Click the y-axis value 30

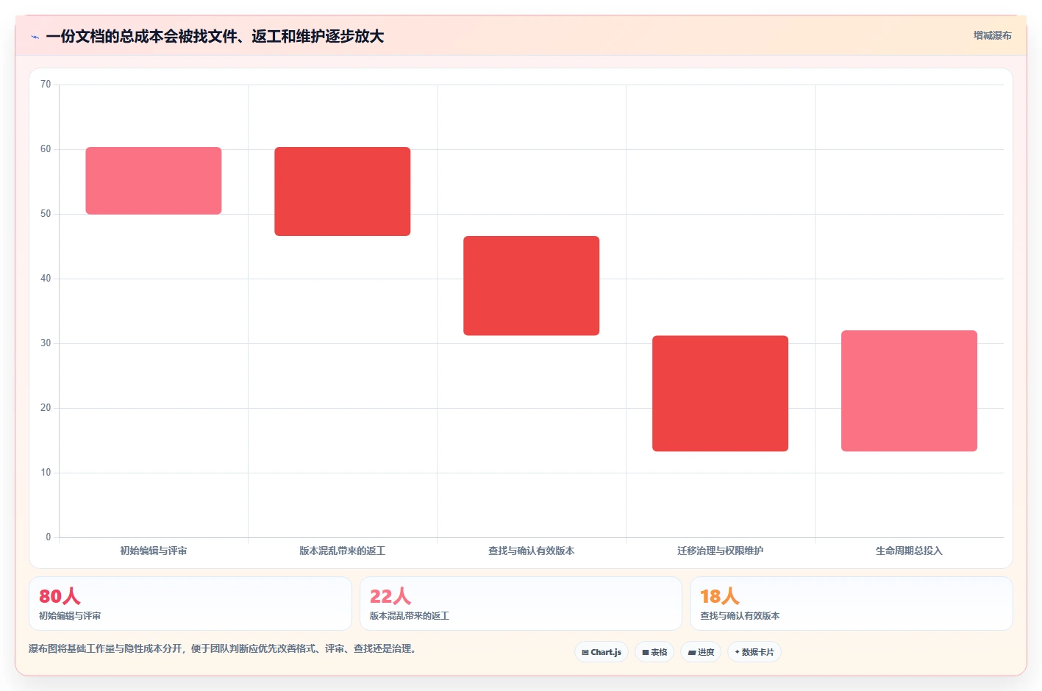[46, 343]
